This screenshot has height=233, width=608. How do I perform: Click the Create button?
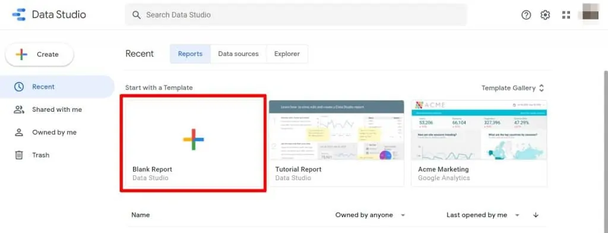click(39, 54)
